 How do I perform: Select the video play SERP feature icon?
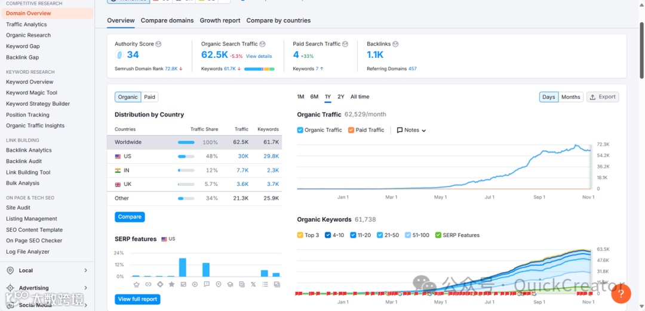tap(195, 284)
